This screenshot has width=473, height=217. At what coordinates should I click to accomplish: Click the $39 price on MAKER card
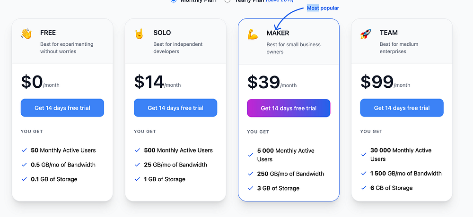(263, 82)
